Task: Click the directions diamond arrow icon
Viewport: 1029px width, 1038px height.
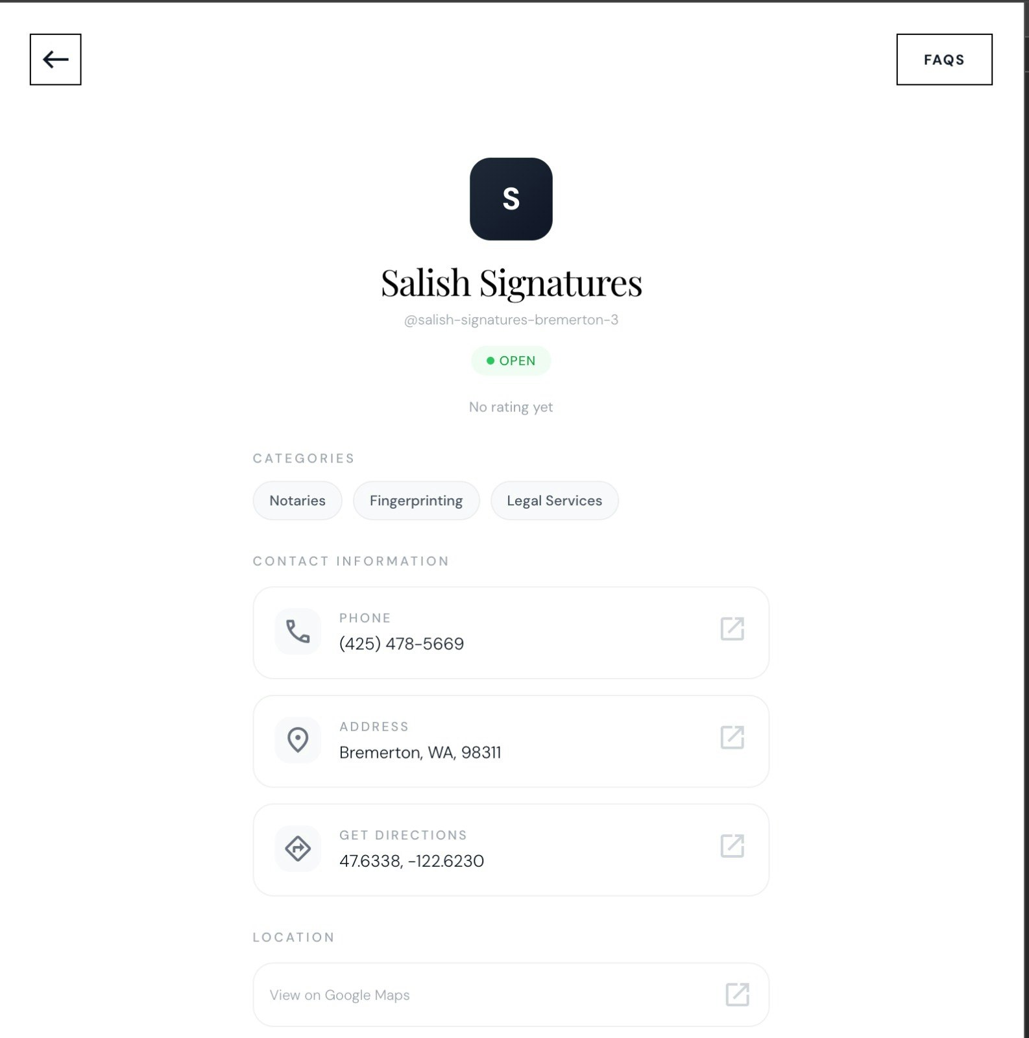Action: 298,849
